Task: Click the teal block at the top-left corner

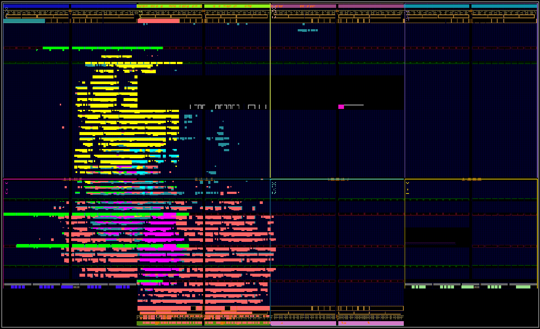Action: click(x=24, y=21)
